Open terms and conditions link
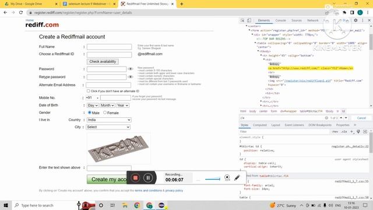Viewport: 373px width, 210px height. (148, 191)
